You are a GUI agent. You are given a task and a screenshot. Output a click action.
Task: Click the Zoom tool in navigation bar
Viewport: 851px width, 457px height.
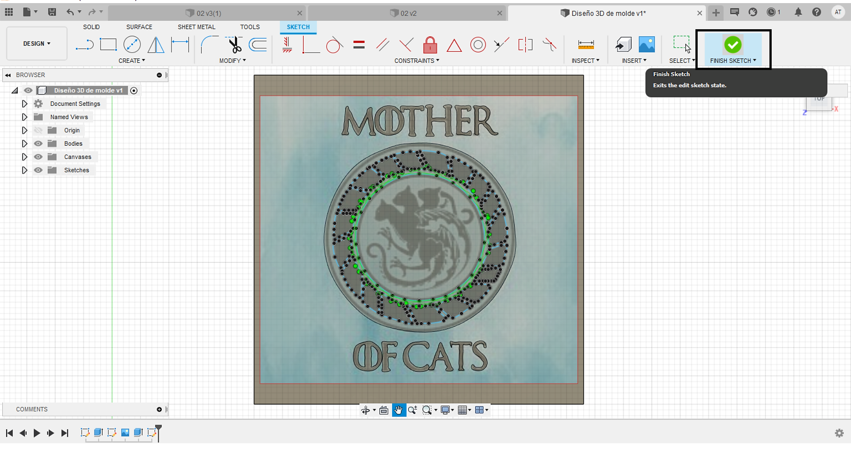[412, 410]
